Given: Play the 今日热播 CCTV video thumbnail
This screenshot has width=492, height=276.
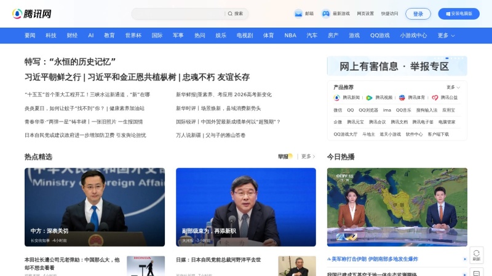Looking at the screenshot, I should [397, 207].
